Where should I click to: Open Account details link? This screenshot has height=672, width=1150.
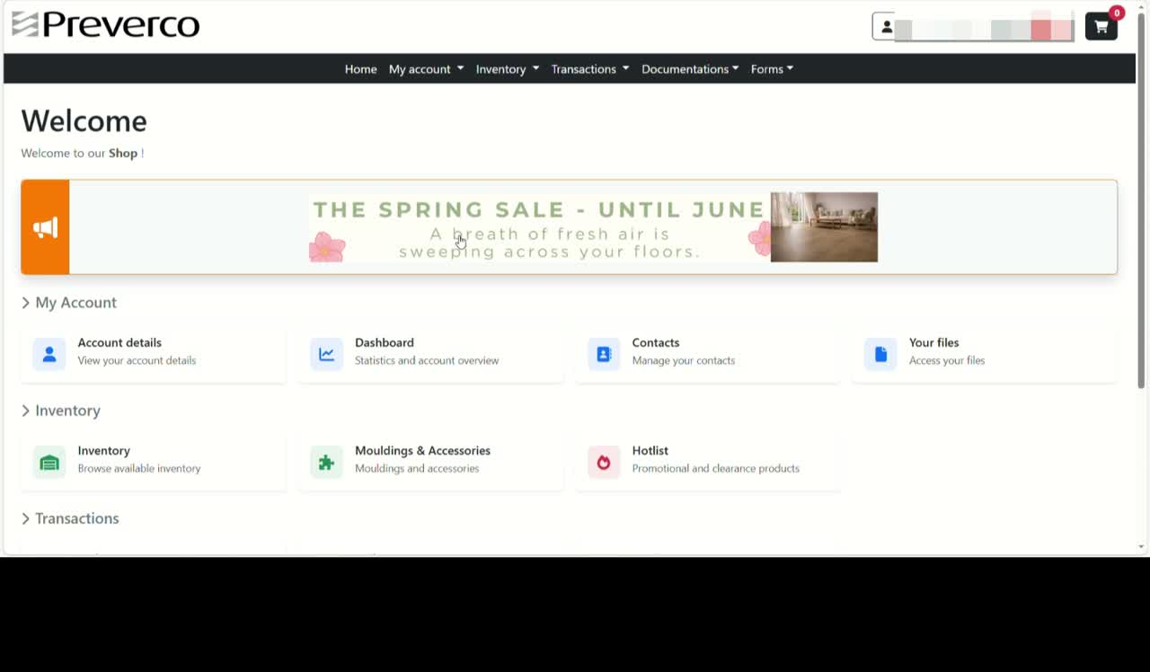pyautogui.click(x=119, y=342)
